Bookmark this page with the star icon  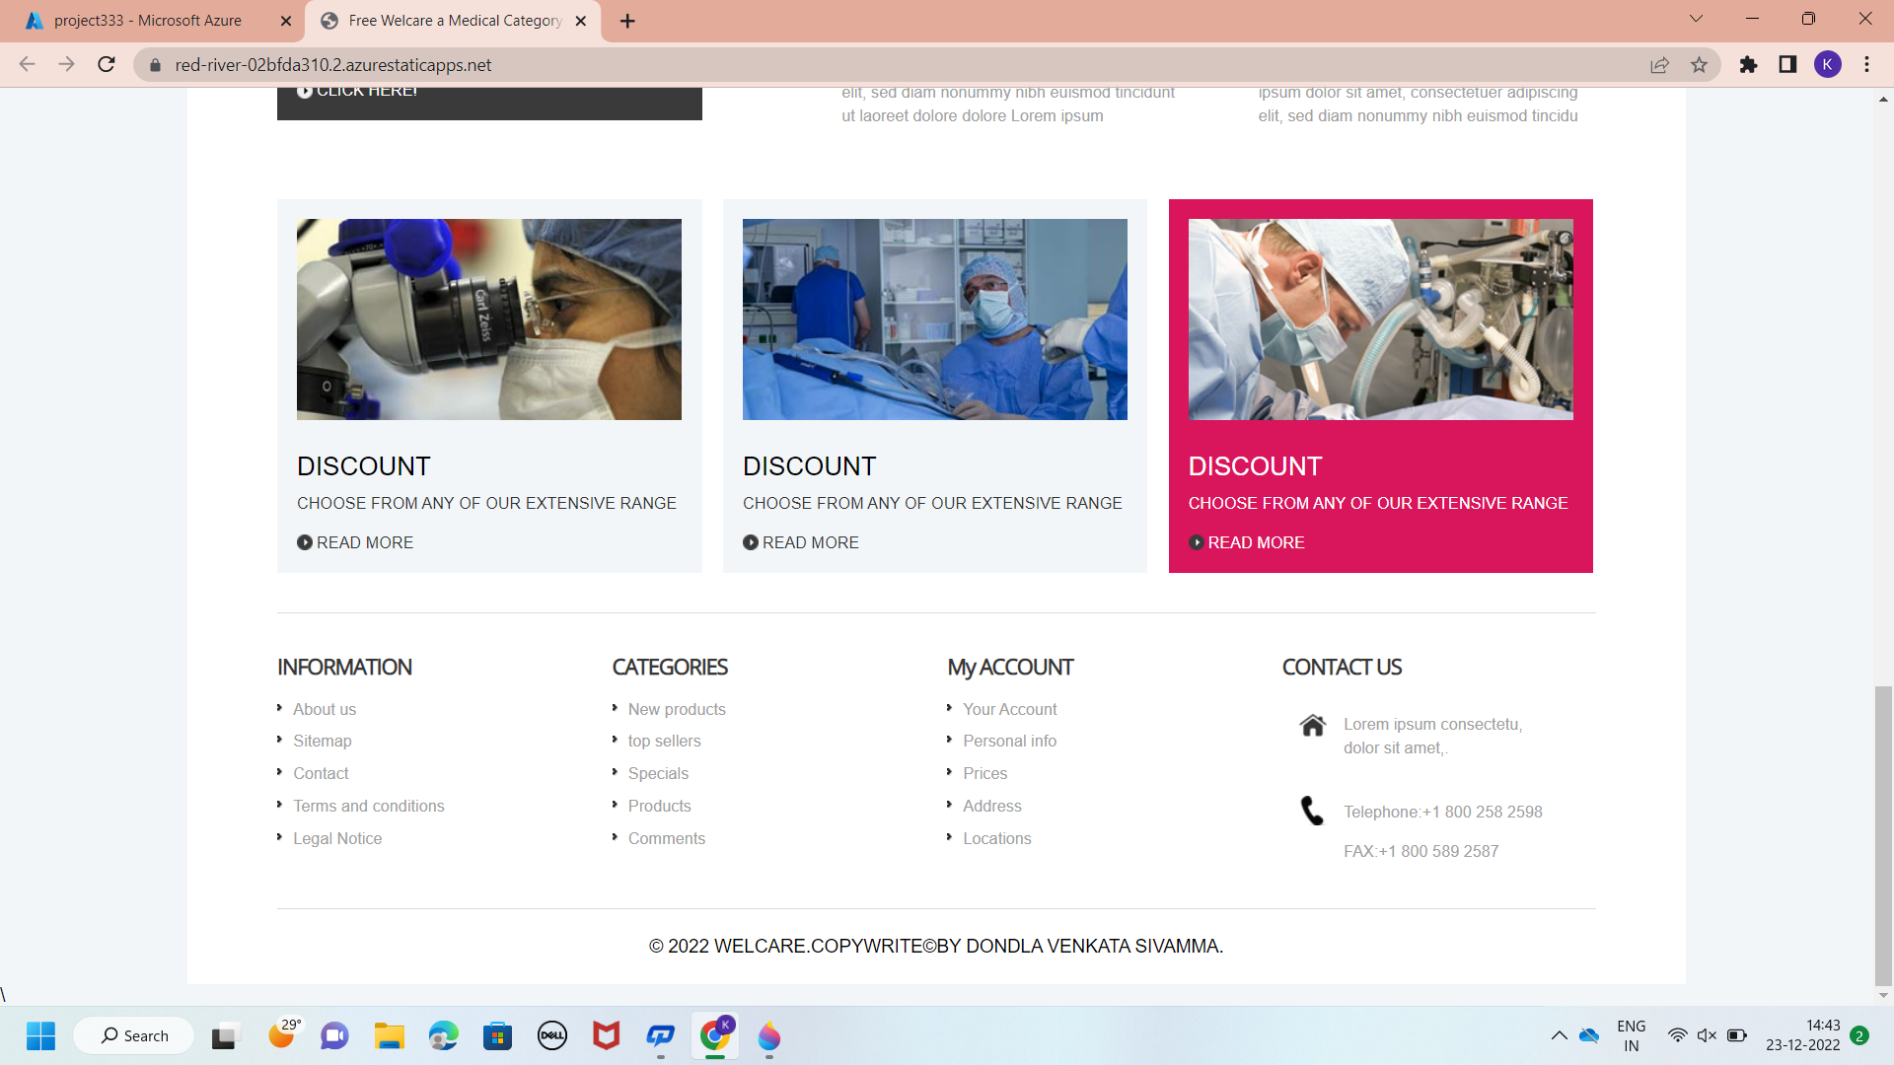[1699, 65]
